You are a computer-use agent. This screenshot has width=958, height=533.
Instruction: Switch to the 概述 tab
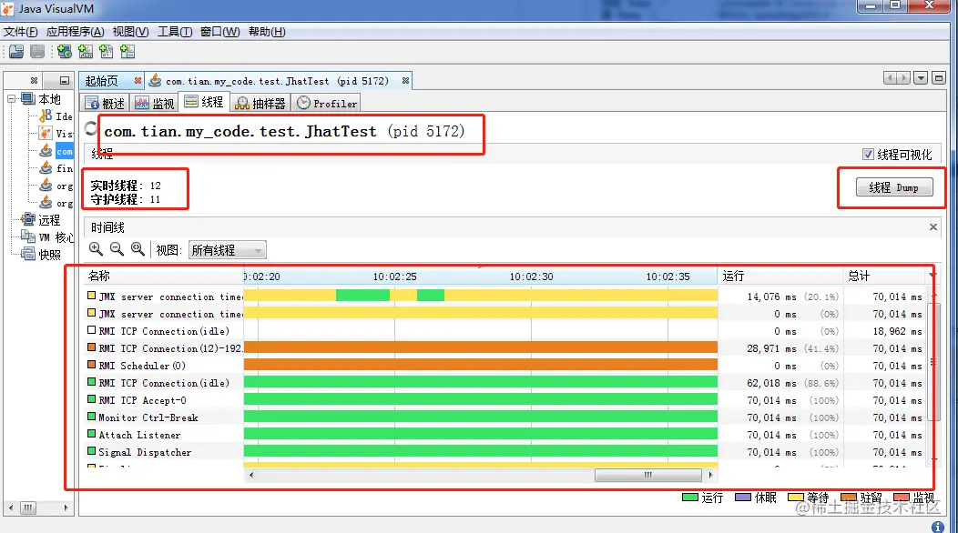pos(106,103)
